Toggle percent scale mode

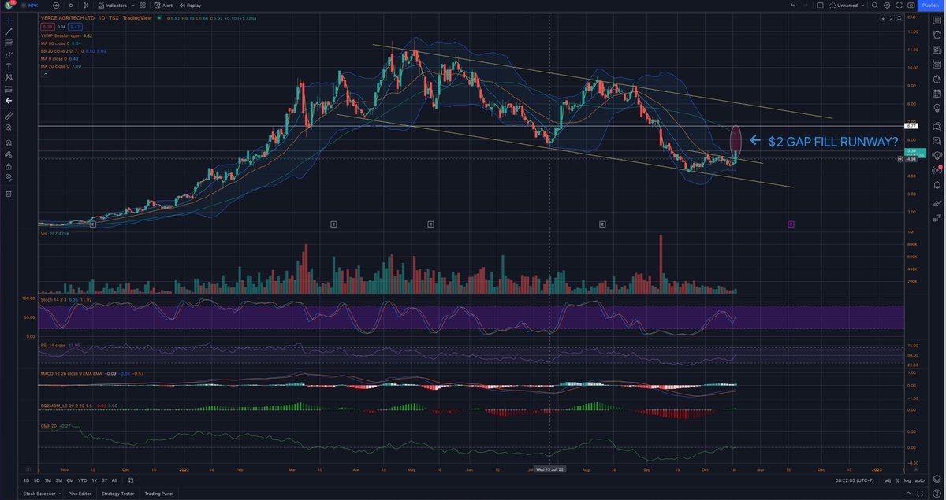[897, 480]
